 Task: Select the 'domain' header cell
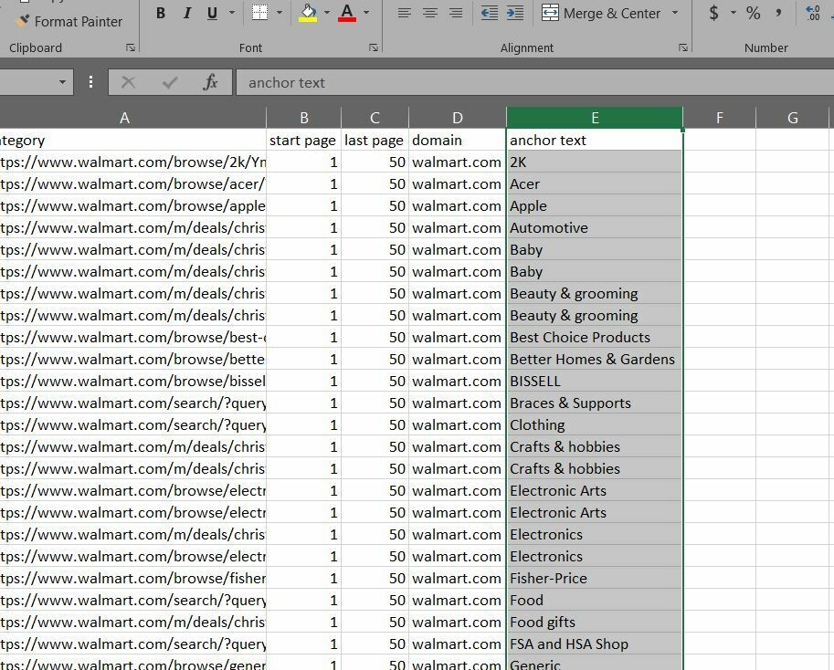point(458,141)
